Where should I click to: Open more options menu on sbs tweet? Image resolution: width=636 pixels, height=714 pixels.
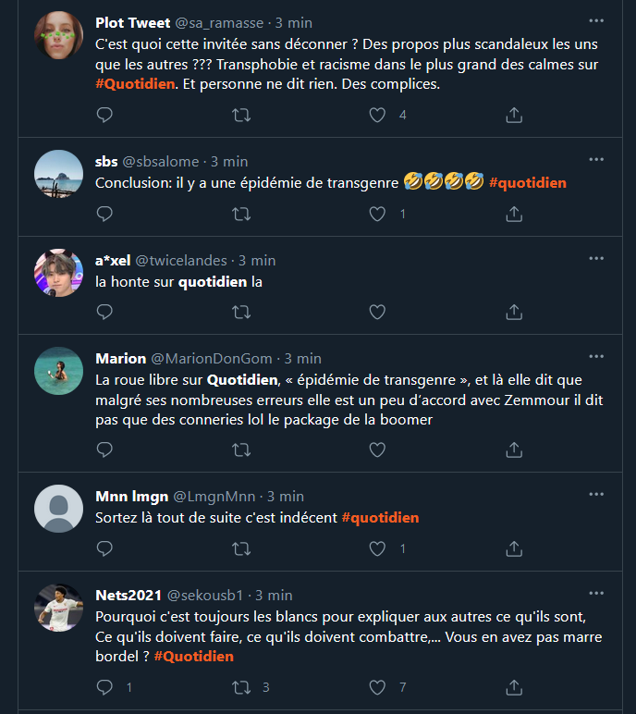coord(596,159)
